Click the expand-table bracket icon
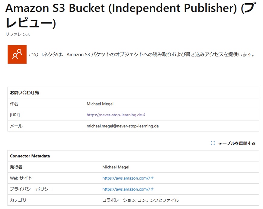 (213, 143)
